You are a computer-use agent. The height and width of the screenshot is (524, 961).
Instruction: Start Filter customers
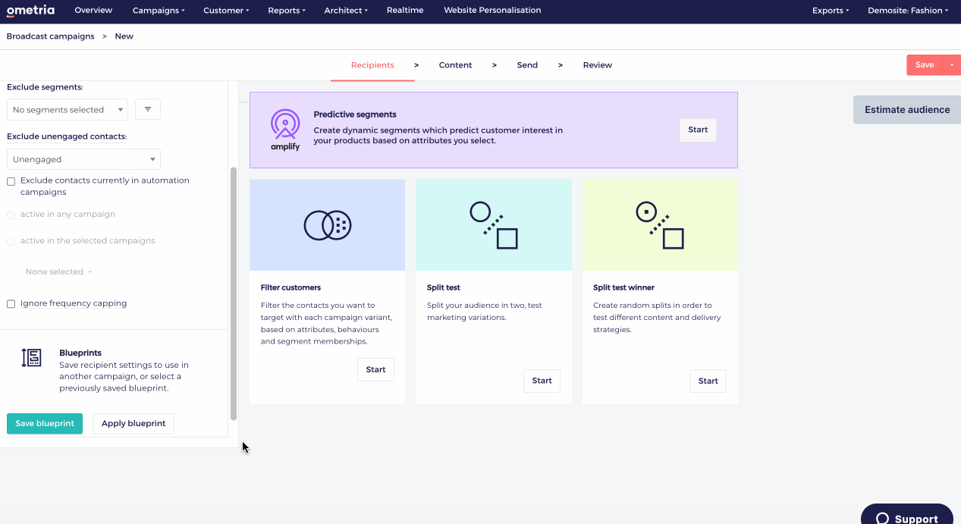coord(375,370)
